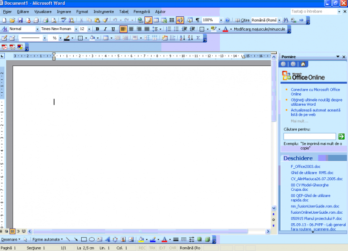The image size is (348, 251).
Task: Enable Center paragraph alignment
Action: coord(131,29)
